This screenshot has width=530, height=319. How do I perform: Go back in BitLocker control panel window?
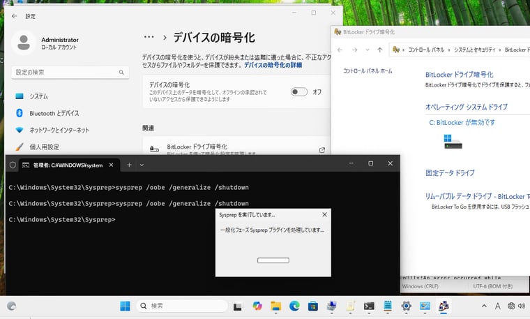pyautogui.click(x=340, y=50)
